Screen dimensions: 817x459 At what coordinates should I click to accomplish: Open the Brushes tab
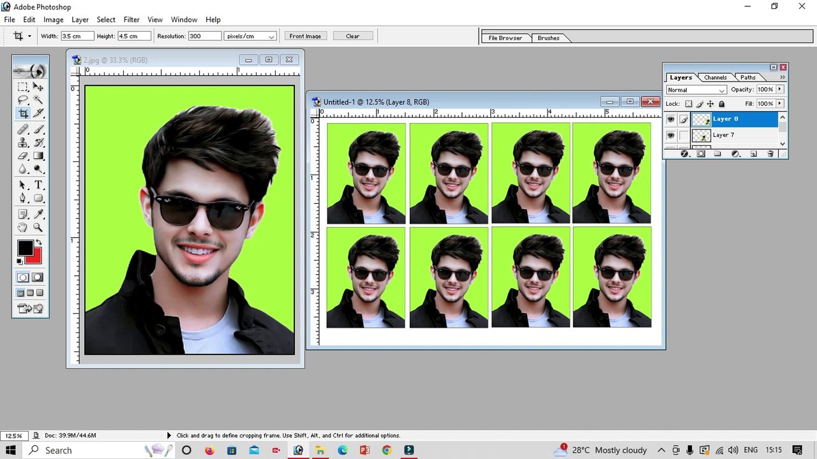(x=548, y=38)
